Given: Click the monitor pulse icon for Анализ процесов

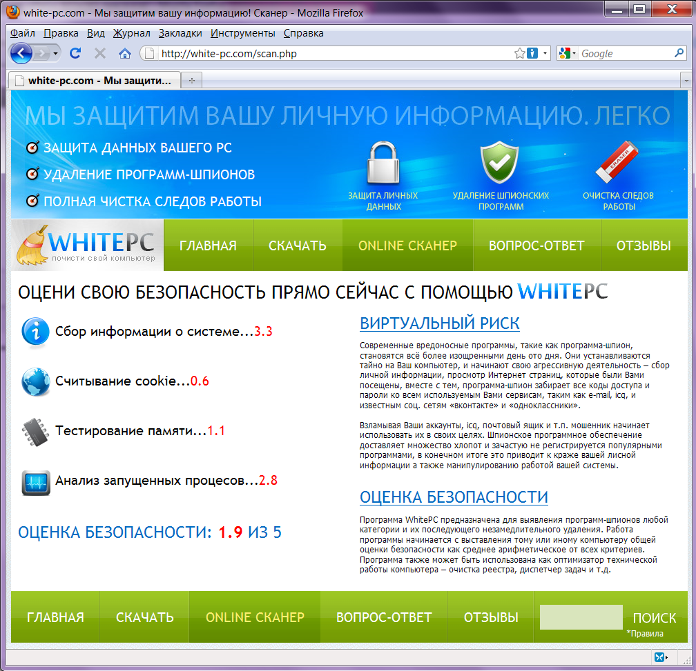Looking at the screenshot, I should (35, 482).
